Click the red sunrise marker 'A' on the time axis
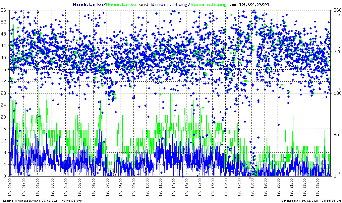Viewport: 342px width, 203px height. click(114, 178)
